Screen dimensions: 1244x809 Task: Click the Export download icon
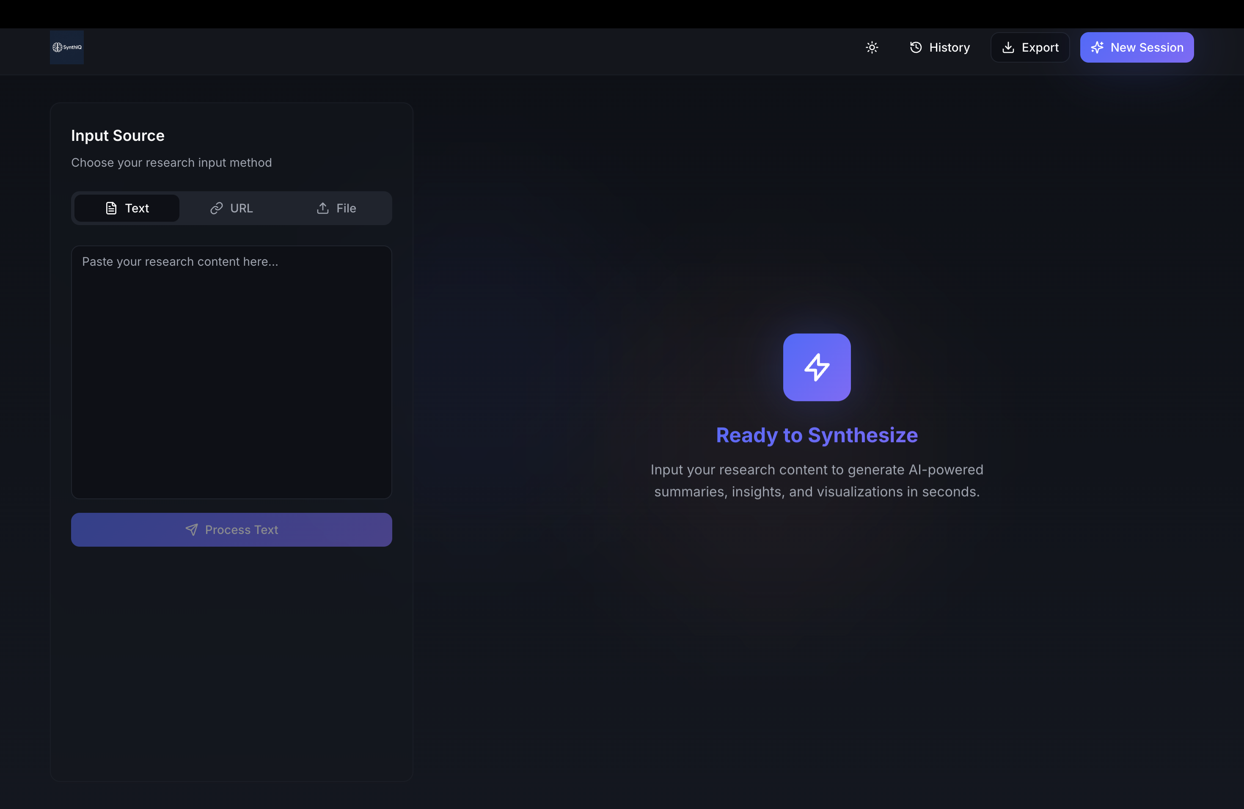pos(1008,47)
